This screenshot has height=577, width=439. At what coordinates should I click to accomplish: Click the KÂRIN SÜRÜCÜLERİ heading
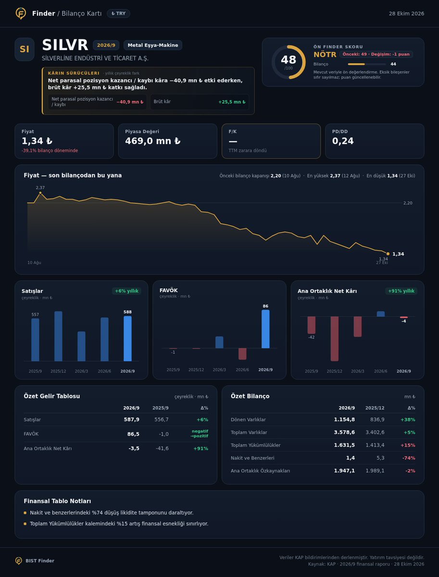(74, 73)
